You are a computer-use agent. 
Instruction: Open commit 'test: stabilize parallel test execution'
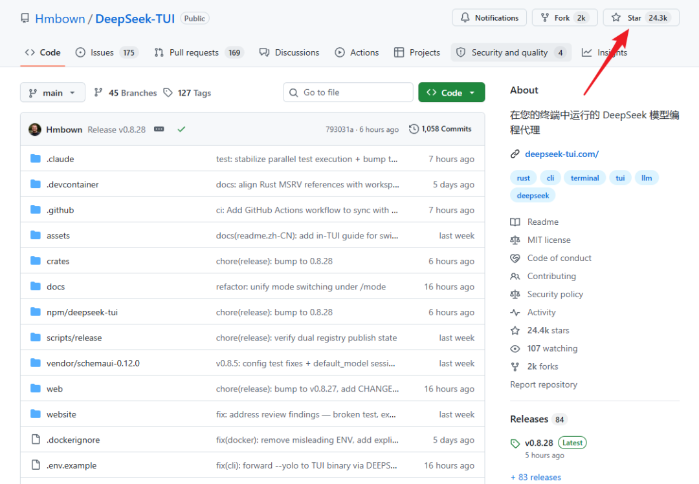coord(307,159)
